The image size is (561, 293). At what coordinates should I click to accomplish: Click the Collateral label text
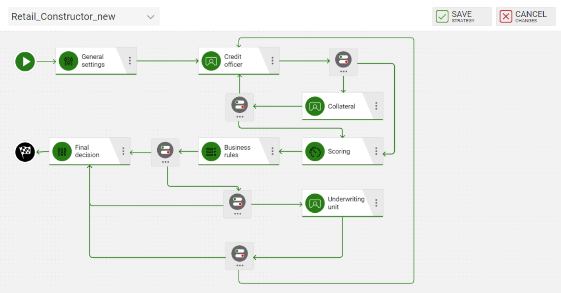(341, 106)
